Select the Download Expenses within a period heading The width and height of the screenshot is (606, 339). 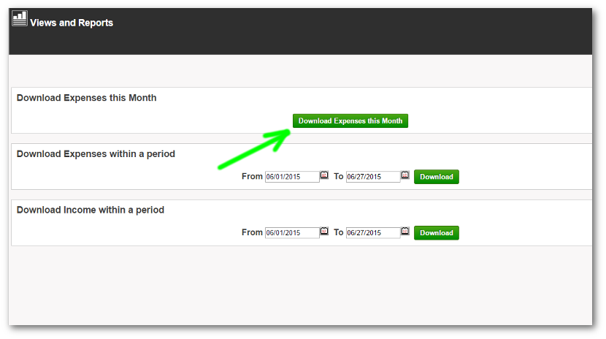click(x=96, y=154)
